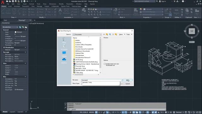Toggle snap mode in status bar
The width and height of the screenshot is (202, 114).
point(99,112)
